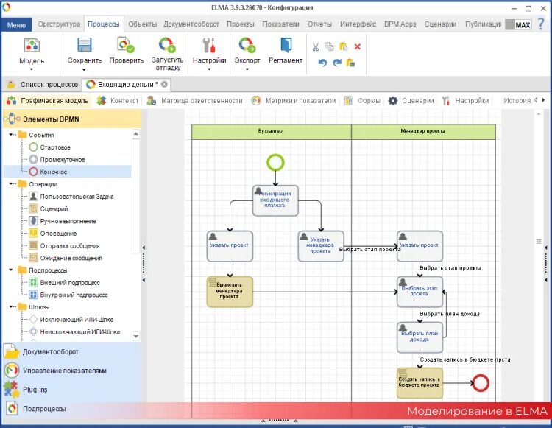Select Регистрация входящего платежа task

click(275, 200)
